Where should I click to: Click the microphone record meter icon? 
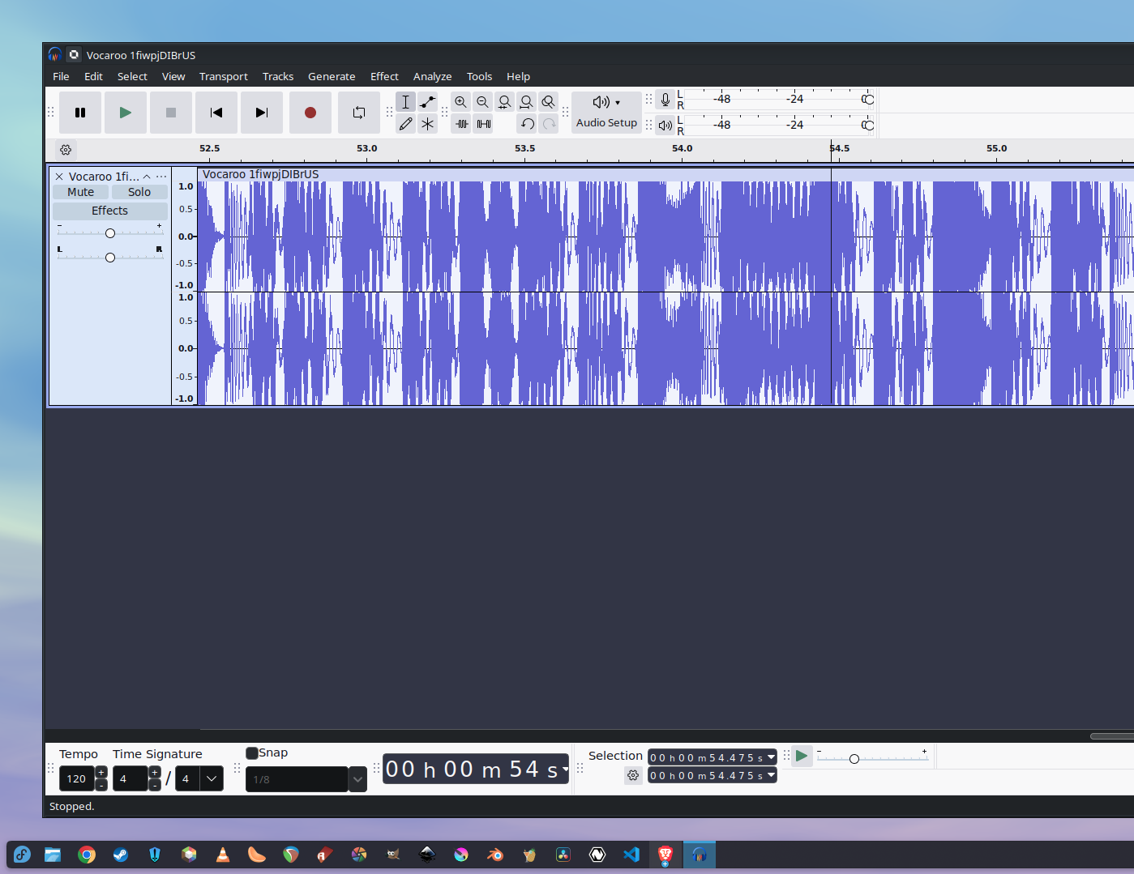[665, 100]
